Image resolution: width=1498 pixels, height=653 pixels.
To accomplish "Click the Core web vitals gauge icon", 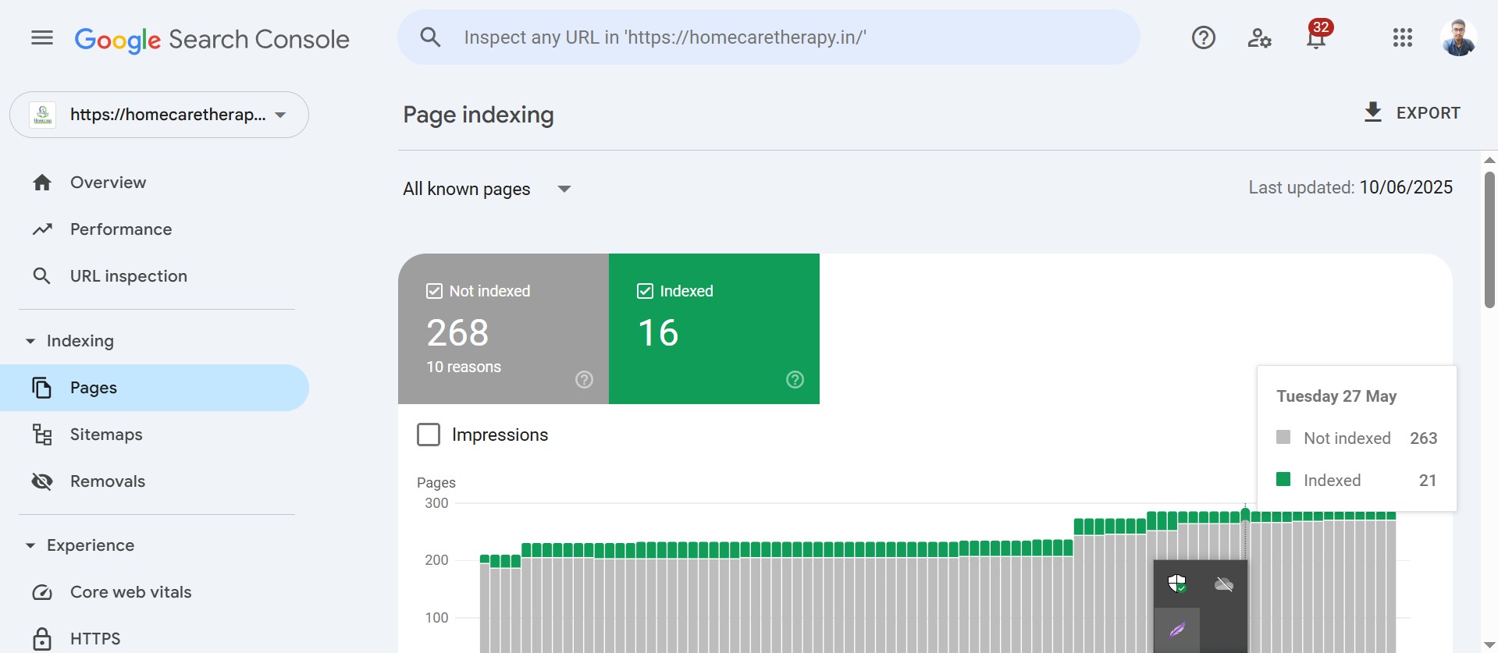I will [42, 592].
